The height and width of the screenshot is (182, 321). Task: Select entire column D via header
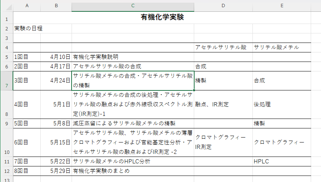(x=223, y=5)
